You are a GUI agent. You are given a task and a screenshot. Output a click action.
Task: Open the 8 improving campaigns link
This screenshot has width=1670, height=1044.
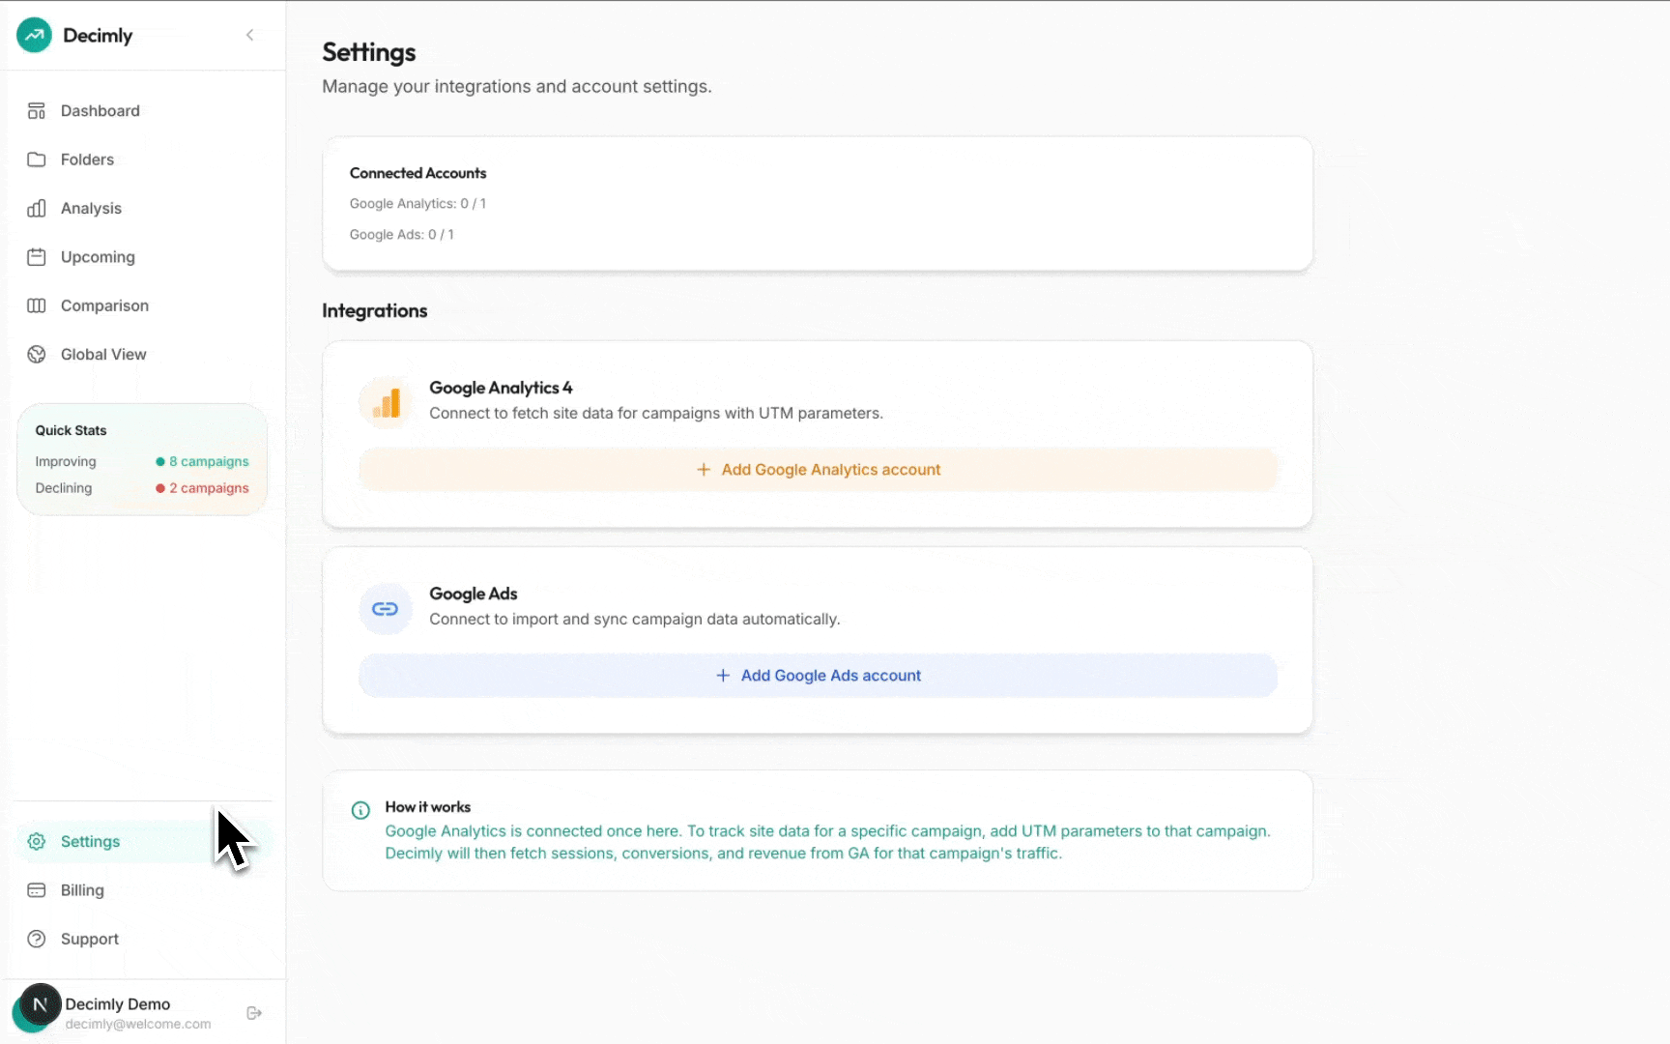tap(209, 462)
